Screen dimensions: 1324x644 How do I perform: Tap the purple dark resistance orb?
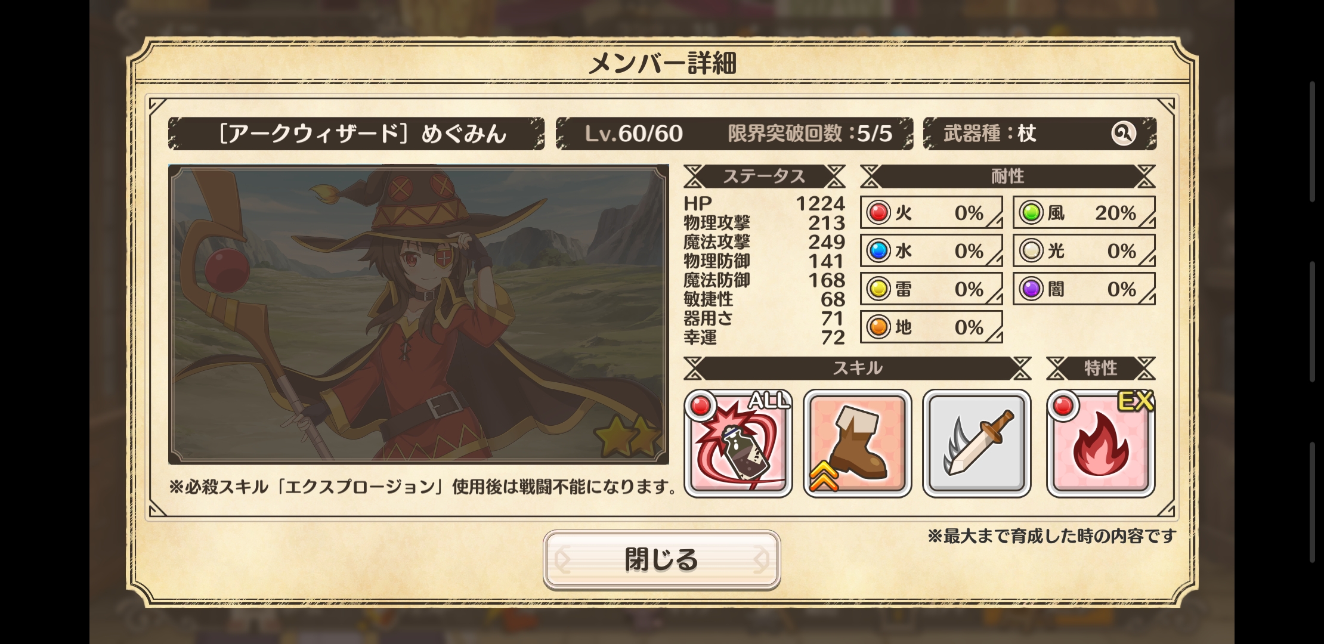pyautogui.click(x=1031, y=289)
